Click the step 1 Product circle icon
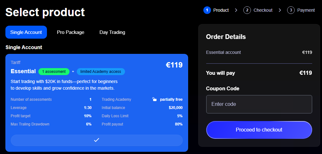The width and height of the screenshot is (322, 154). (x=207, y=10)
